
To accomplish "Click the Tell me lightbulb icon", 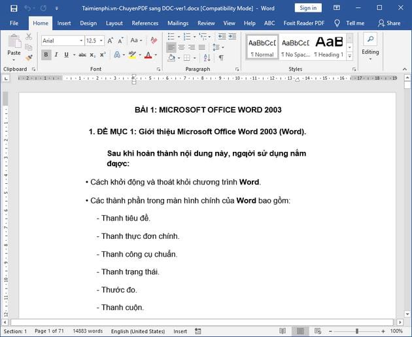I will pyautogui.click(x=337, y=24).
